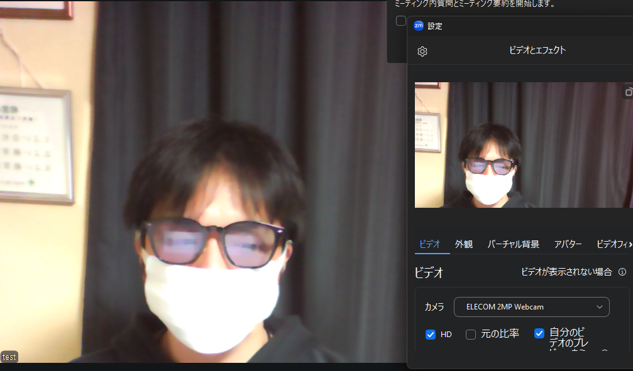Click the camera preview in the settings panel

click(x=522, y=145)
